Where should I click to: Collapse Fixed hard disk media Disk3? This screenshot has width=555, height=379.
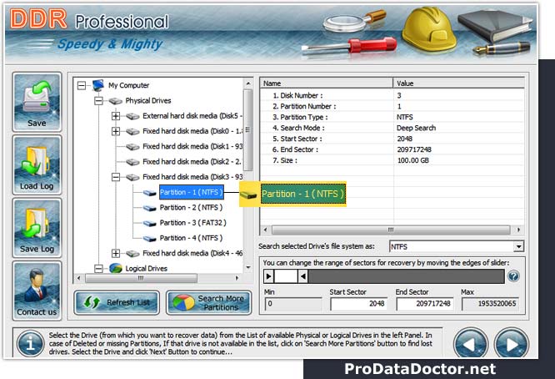pyautogui.click(x=116, y=177)
